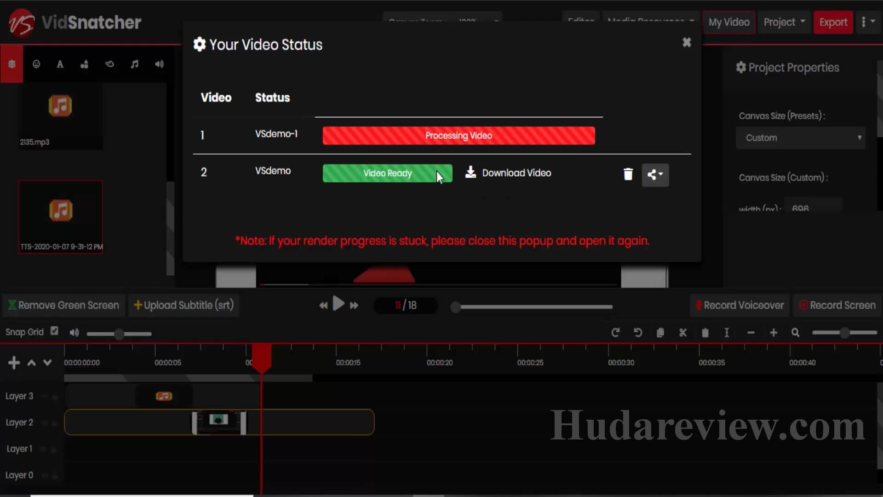Viewport: 883px width, 497px height.
Task: Toggle lock on Layer 0
Action: point(54,475)
